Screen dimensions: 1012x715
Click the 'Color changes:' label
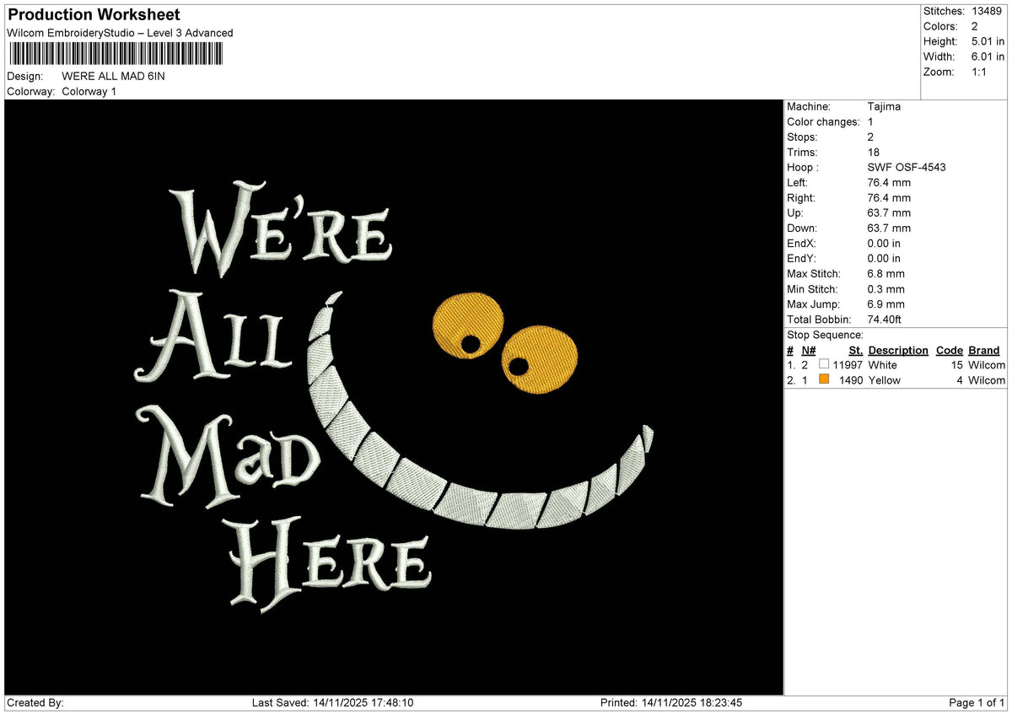click(823, 121)
